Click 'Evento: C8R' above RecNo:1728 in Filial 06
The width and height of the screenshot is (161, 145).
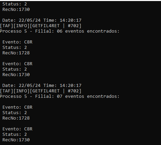coord(17,42)
